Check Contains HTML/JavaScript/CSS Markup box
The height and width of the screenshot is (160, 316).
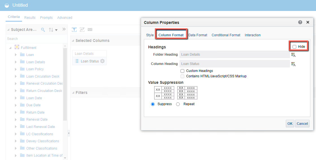coord(182,76)
